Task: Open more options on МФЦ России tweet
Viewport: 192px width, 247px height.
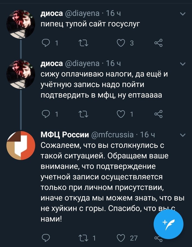Action: 182,135
